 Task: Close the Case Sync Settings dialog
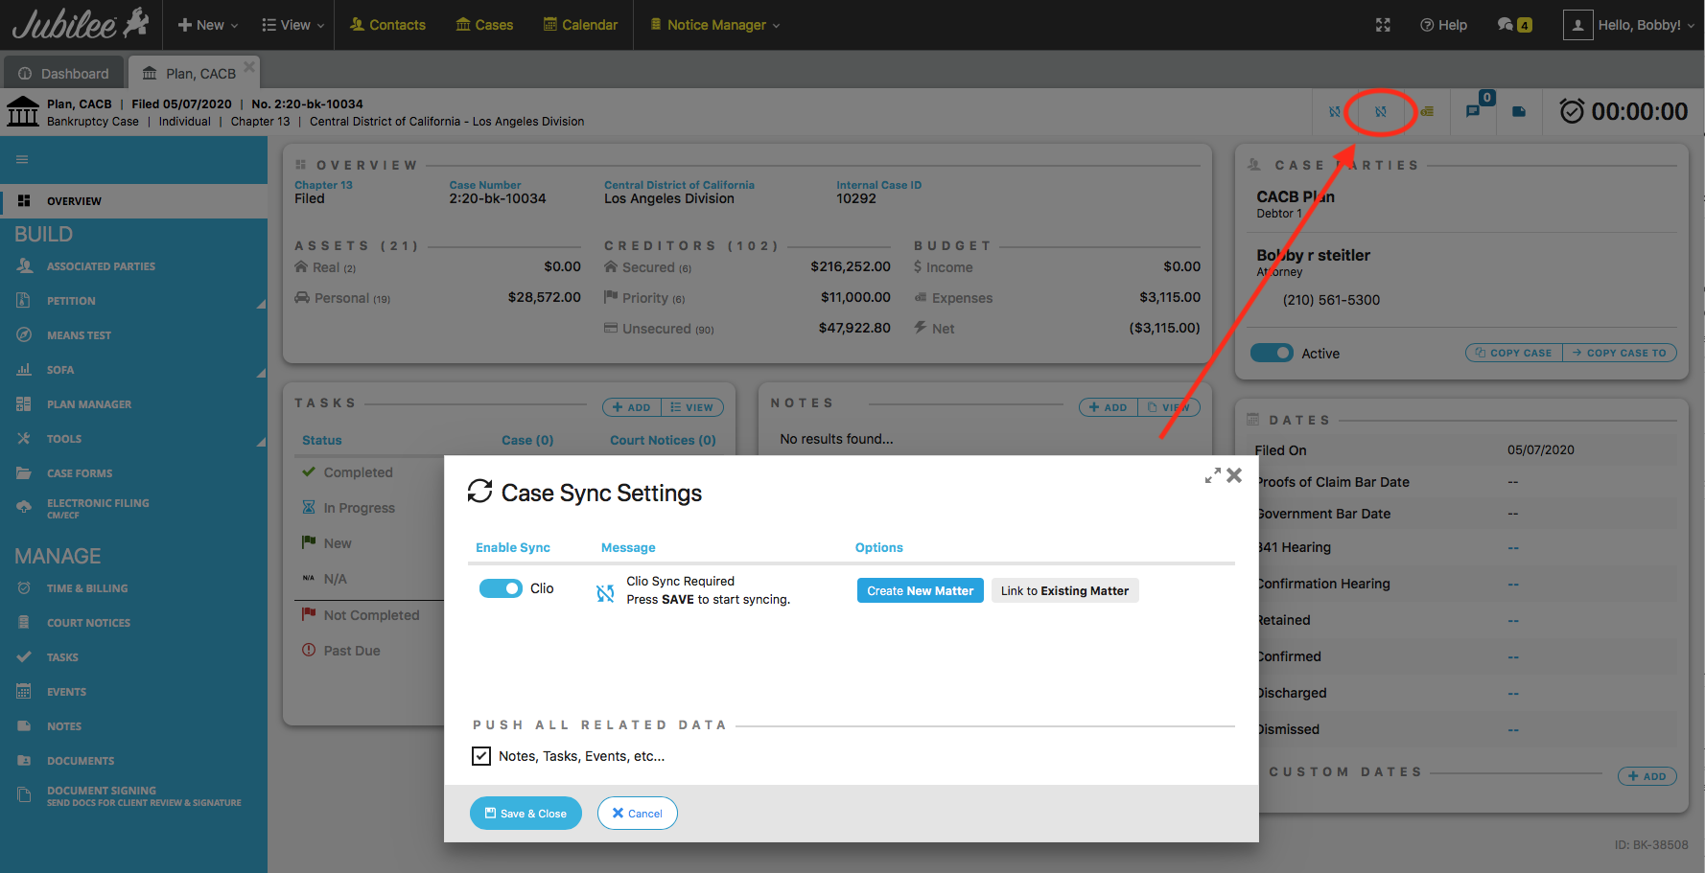(1234, 475)
